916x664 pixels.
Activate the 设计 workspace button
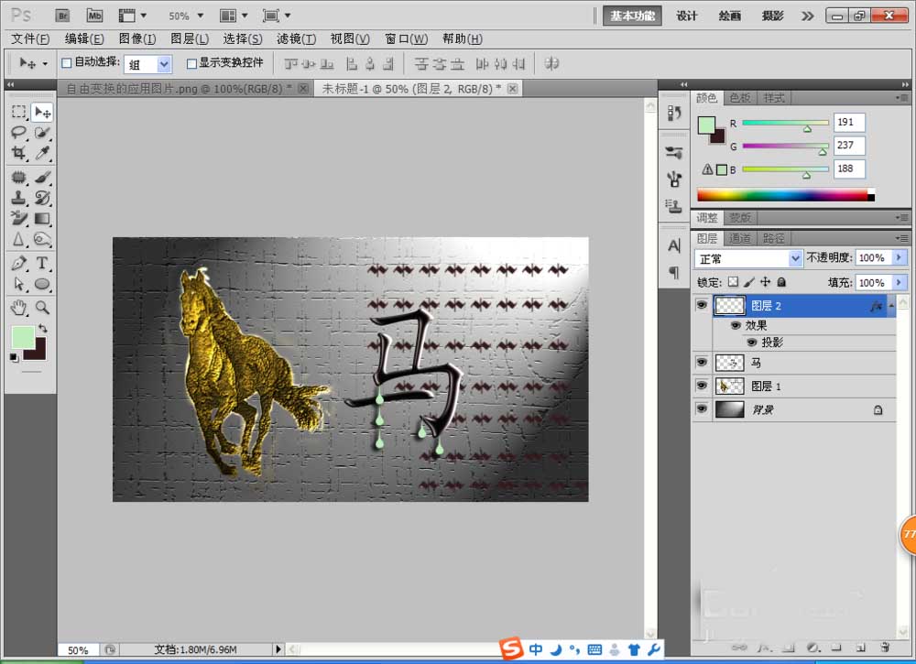pos(686,16)
